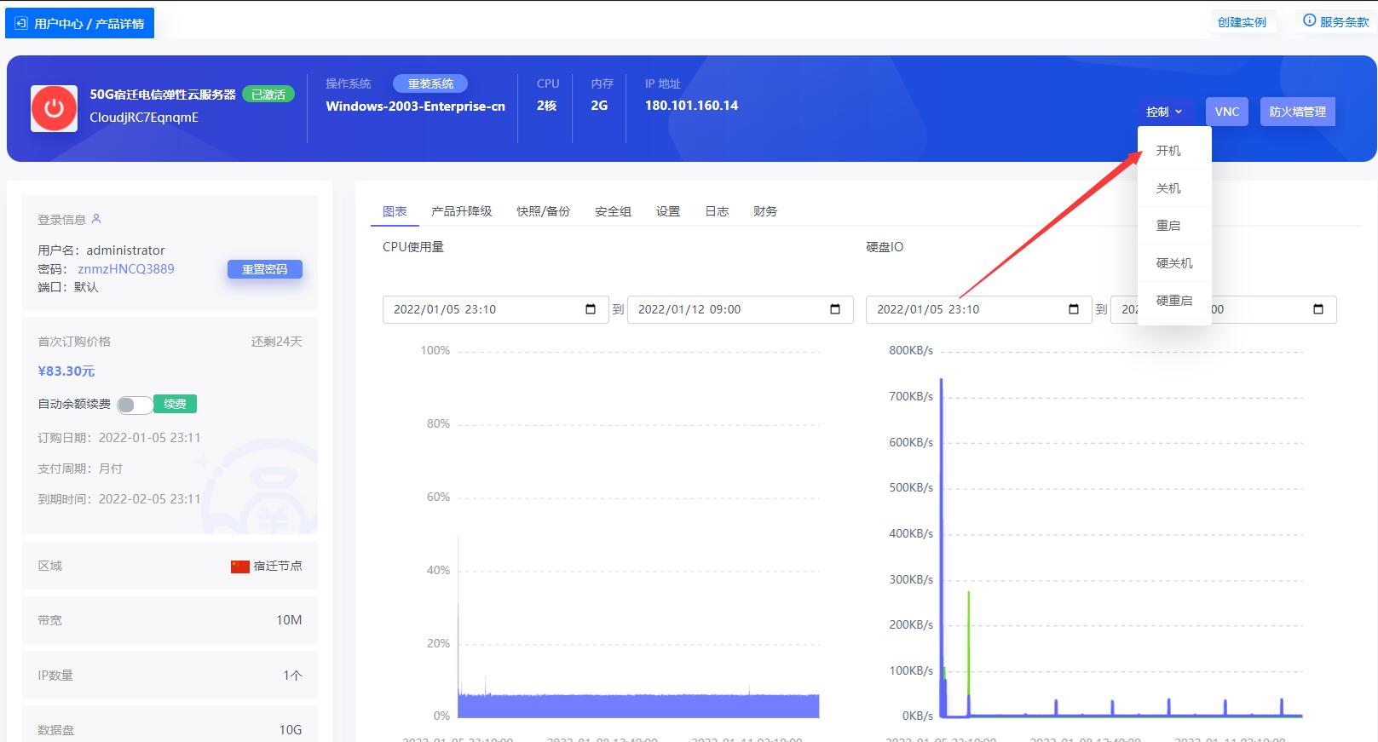Open calendar picker for disk IO end date
Image resolution: width=1378 pixels, height=742 pixels.
1318,309
